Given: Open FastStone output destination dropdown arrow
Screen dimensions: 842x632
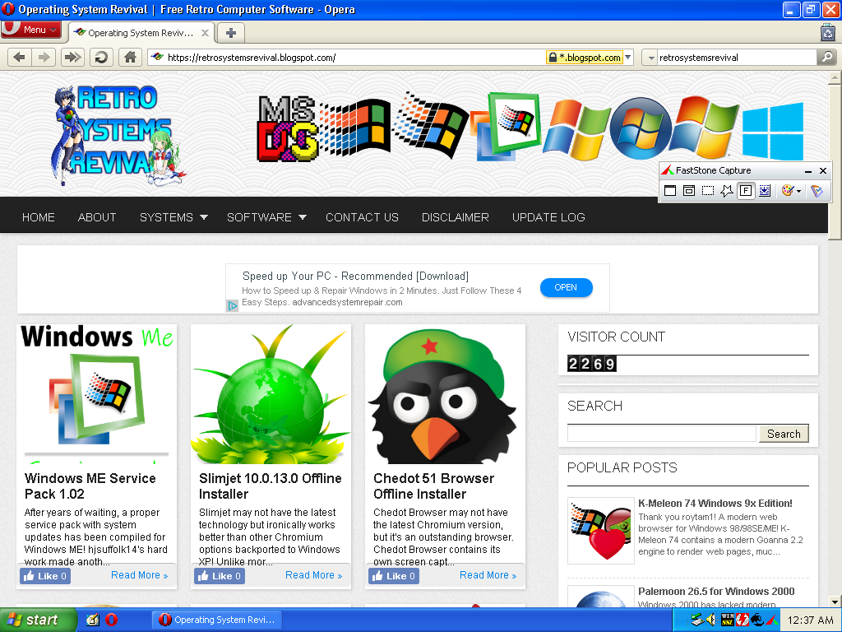Looking at the screenshot, I should [x=799, y=191].
